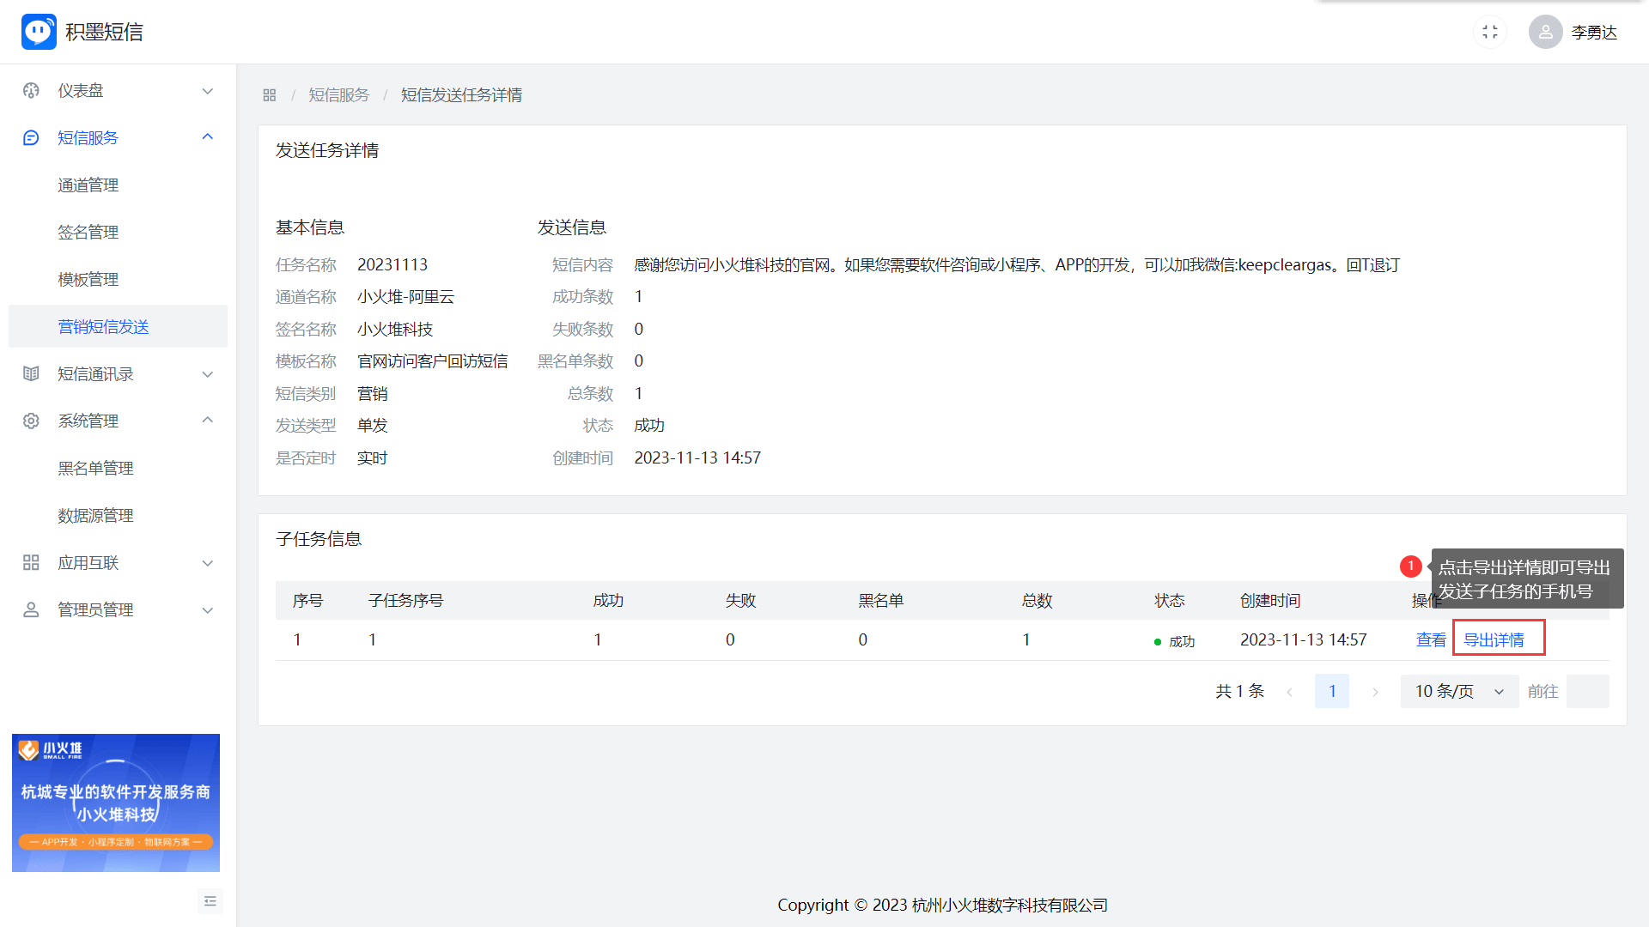This screenshot has height=927, width=1649.
Task: Click page number 1 in pagination
Action: (1332, 692)
